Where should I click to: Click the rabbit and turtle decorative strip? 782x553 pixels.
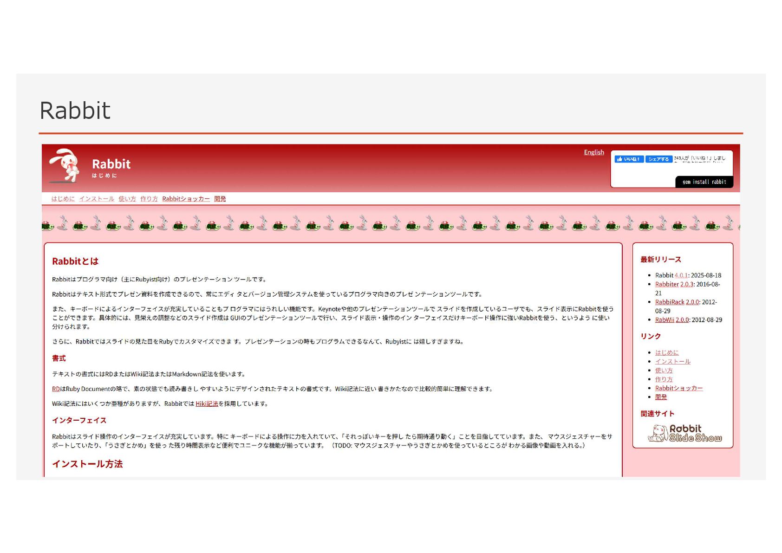click(391, 223)
